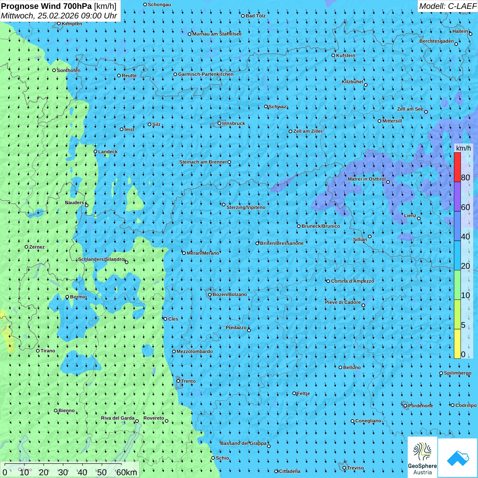Click the title 'Prognose Wind 700hPa [km/h]'
Viewport: 478px width, 478px height.
(x=59, y=6)
